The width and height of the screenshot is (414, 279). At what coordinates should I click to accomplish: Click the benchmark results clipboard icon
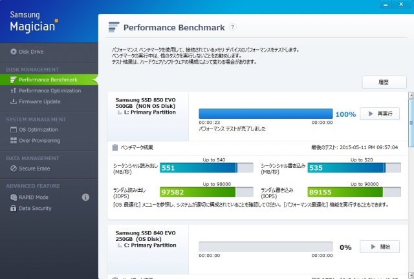(x=115, y=147)
